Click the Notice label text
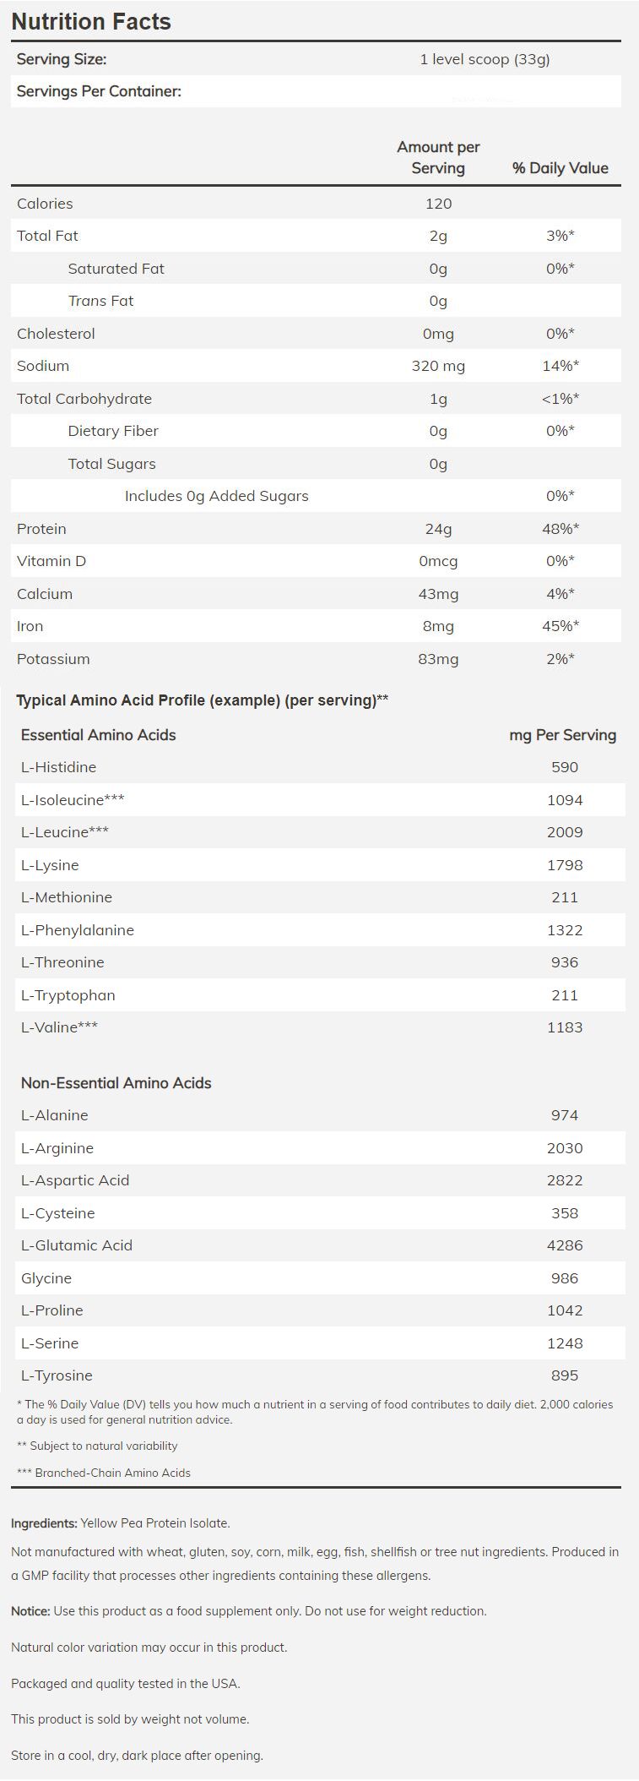Screen dimensions: 639x1781 (x=30, y=1611)
